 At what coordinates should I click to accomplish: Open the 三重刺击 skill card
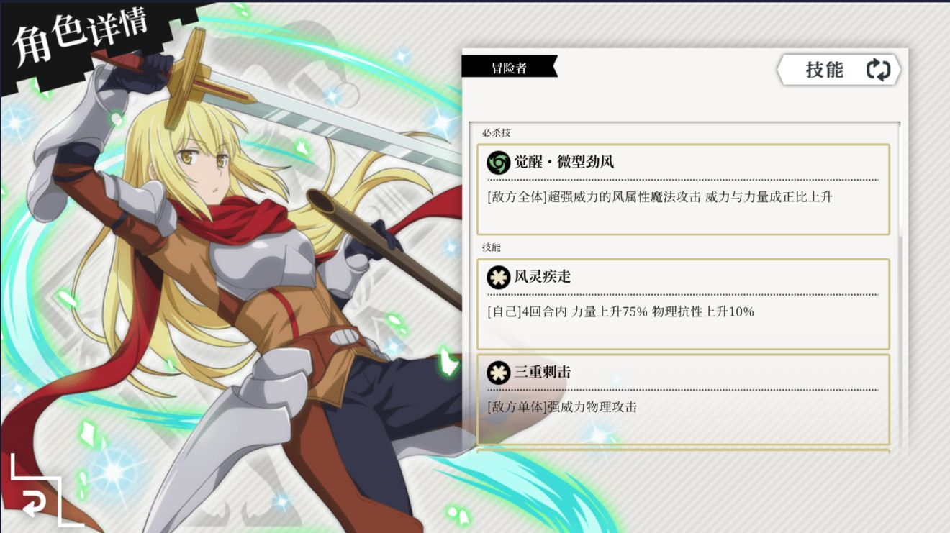point(683,400)
